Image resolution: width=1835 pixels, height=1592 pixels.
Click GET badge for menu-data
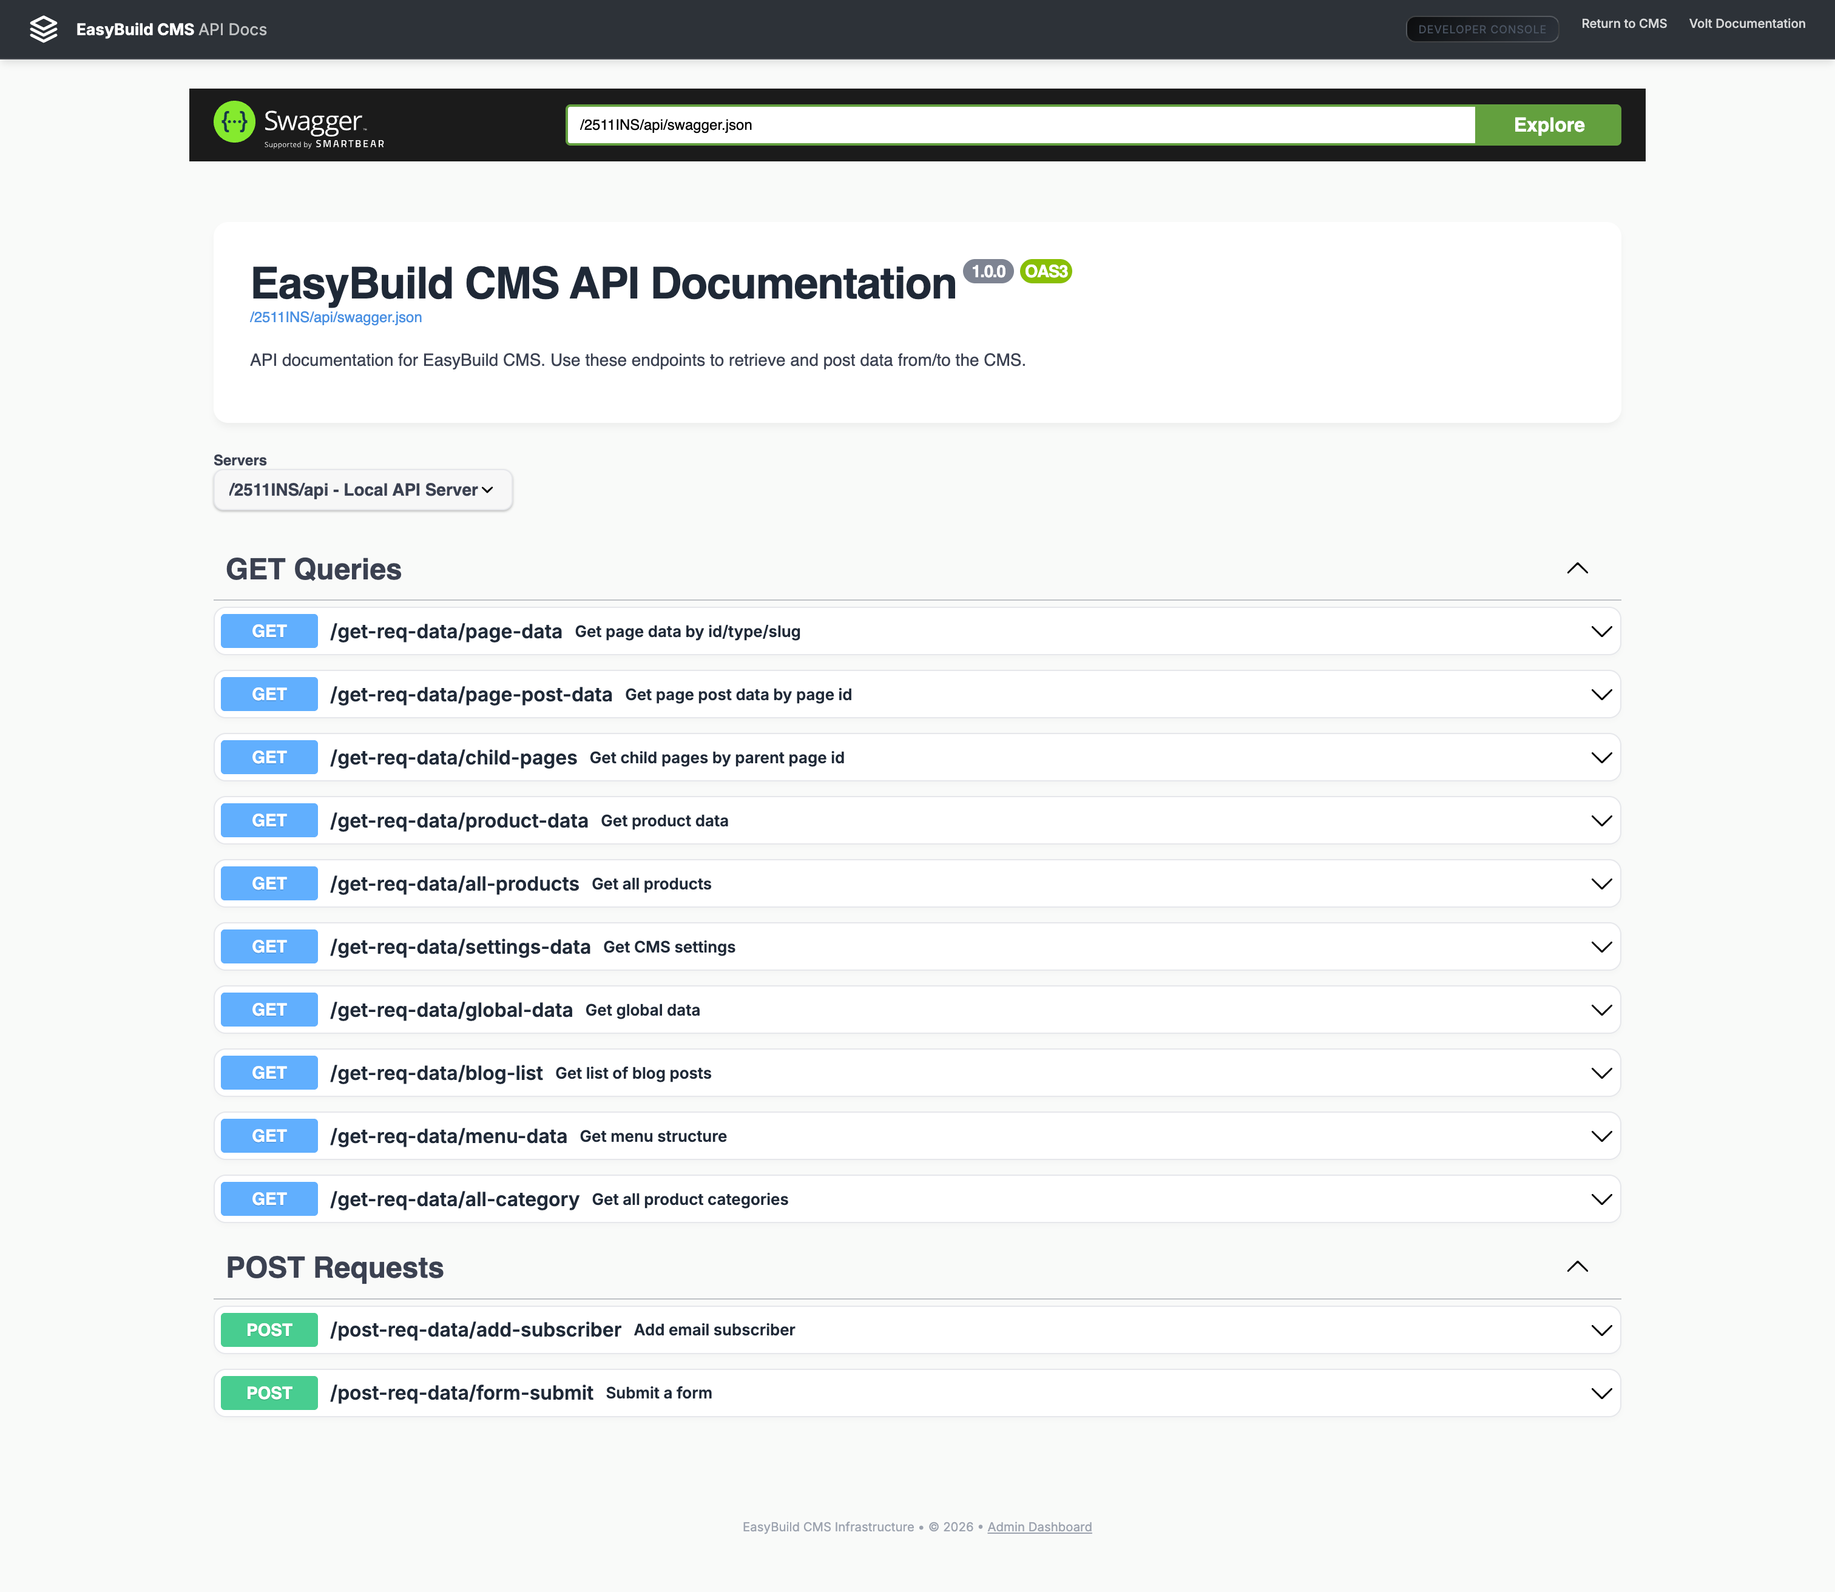(x=269, y=1136)
